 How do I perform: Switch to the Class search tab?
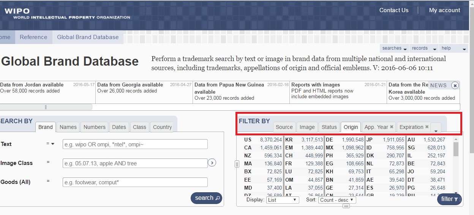click(x=139, y=127)
